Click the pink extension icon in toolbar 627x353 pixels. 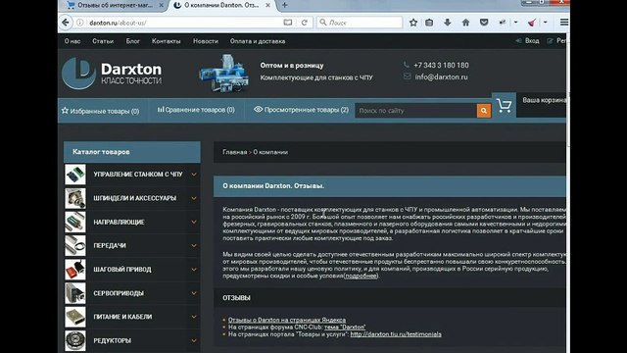pyautogui.click(x=532, y=23)
